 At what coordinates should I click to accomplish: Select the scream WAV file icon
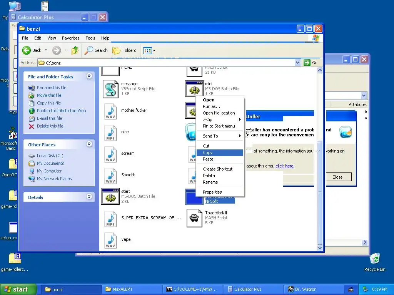[x=110, y=154]
